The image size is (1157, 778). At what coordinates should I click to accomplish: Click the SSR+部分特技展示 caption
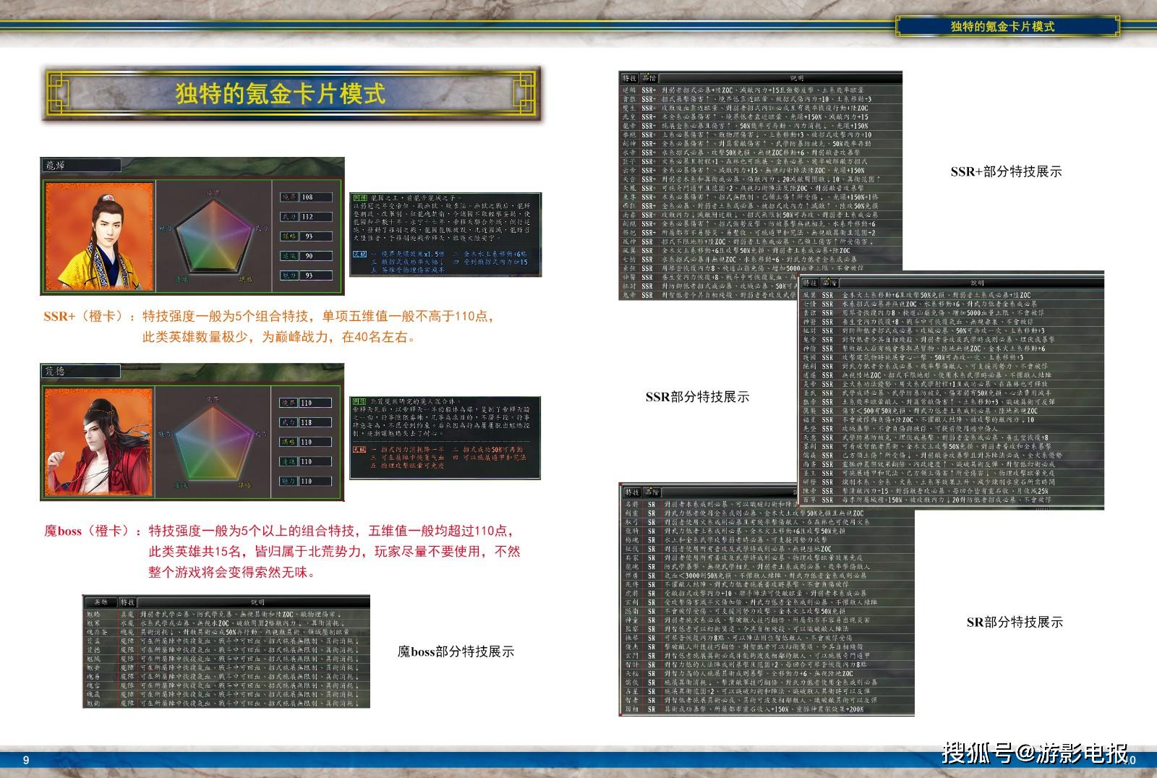(x=1006, y=172)
